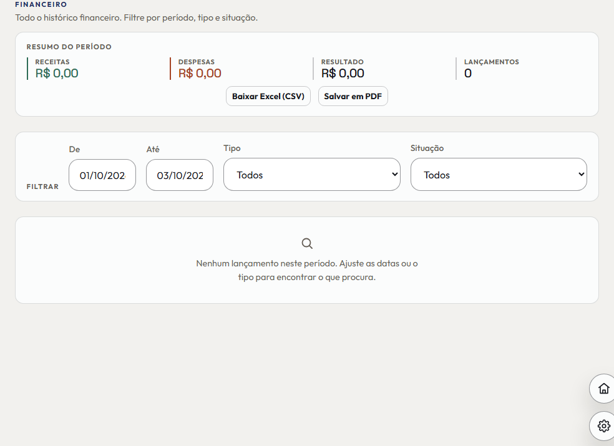This screenshot has width=614, height=446.
Task: Click the home icon button
Action: [x=603, y=389]
